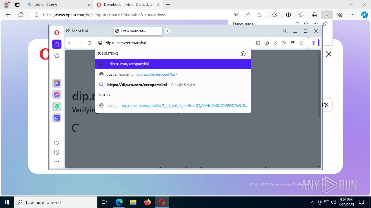Select the Downloaden Edge tab
The image size is (371, 208).
[x=128, y=5]
